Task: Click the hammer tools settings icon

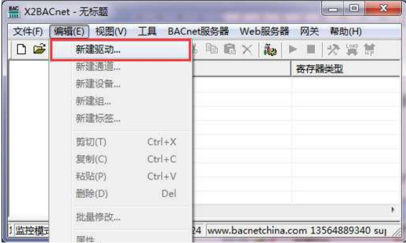Action: point(333,49)
